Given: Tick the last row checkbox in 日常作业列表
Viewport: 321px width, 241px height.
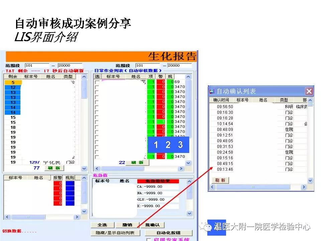Looking at the screenshot, I should click(97, 157).
